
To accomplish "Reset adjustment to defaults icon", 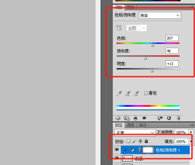I will click(x=169, y=118).
